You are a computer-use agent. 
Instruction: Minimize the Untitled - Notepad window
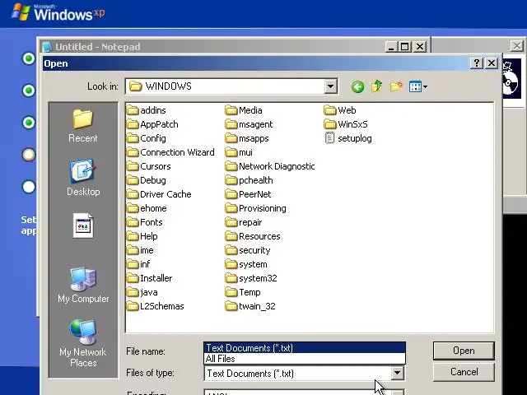click(391, 47)
